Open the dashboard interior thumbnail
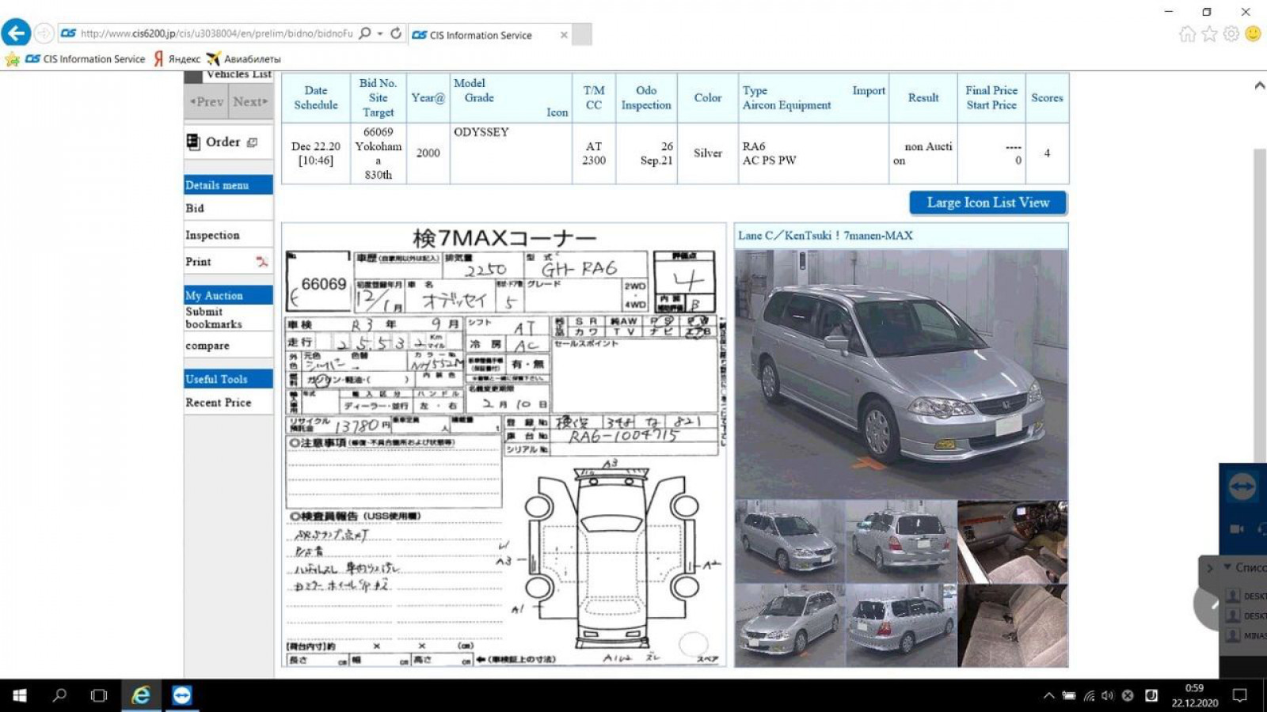The image size is (1267, 712). point(1013,541)
